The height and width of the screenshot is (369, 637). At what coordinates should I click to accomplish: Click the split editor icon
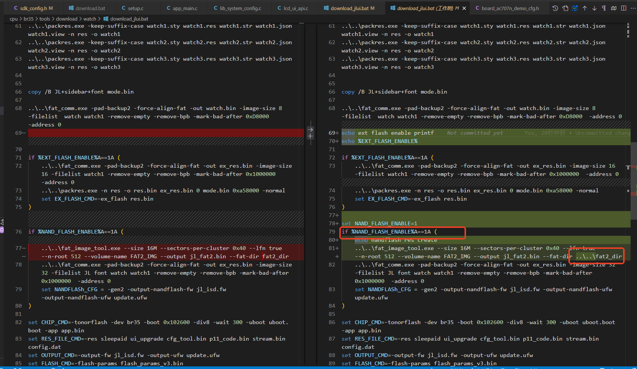624,8
